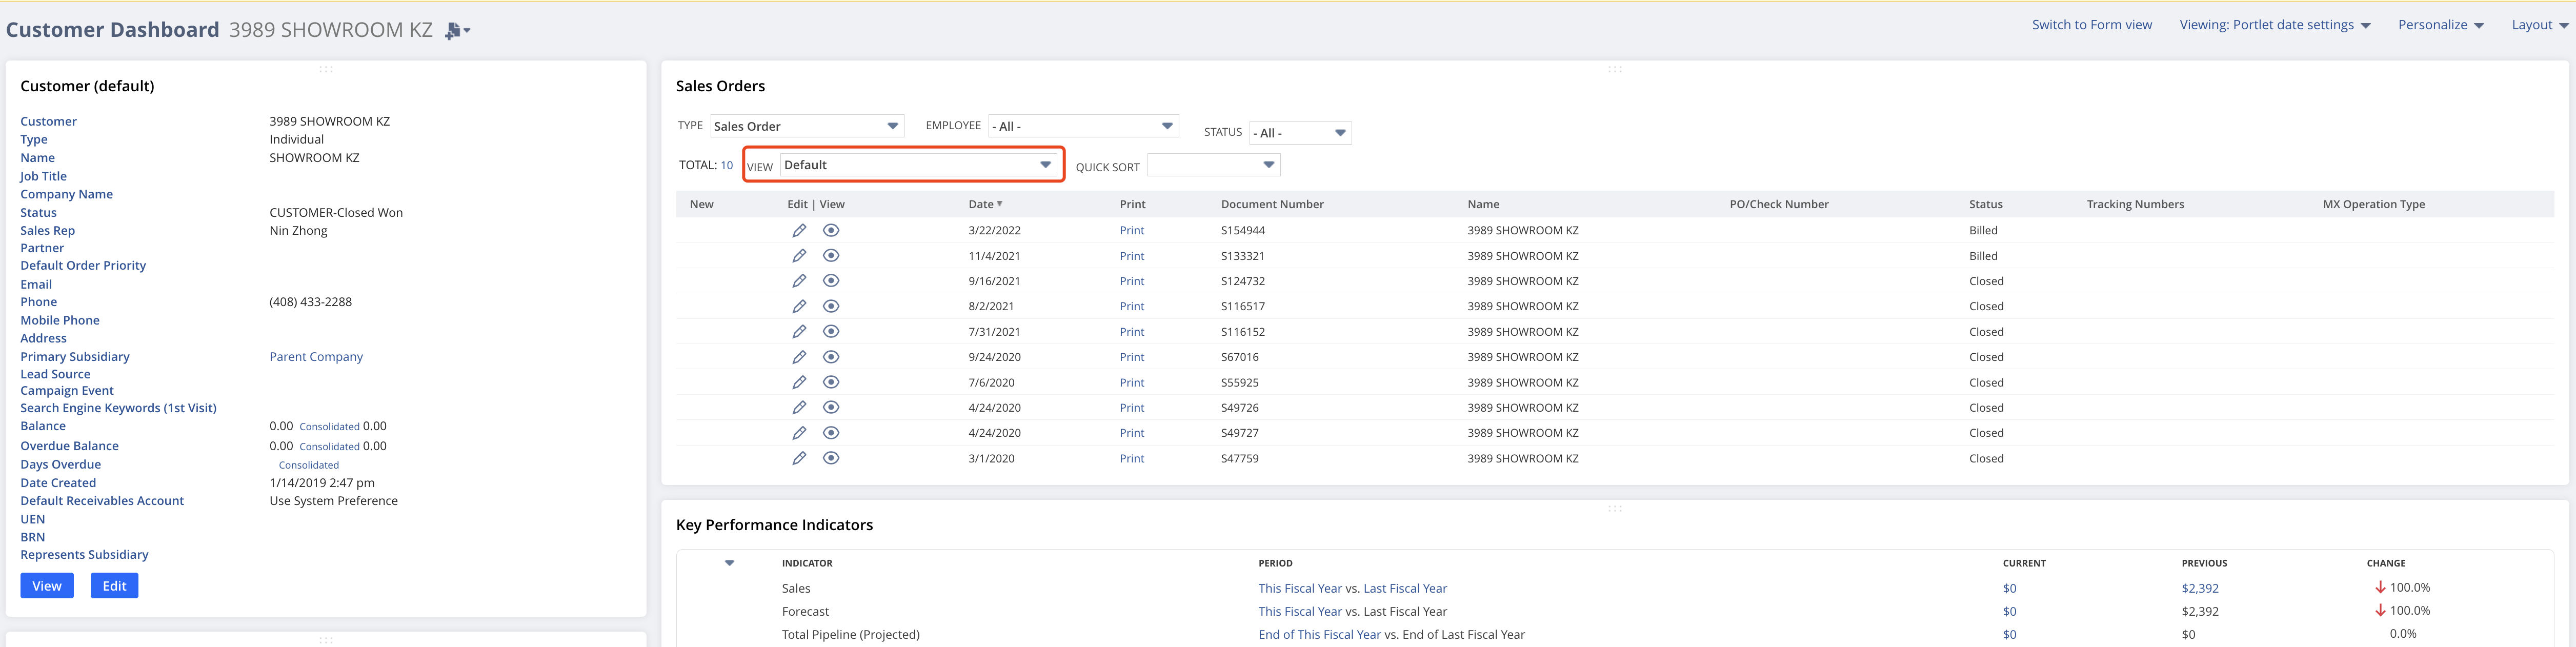
Task: Edit sales order S67016 pencil icon
Action: [x=799, y=357]
